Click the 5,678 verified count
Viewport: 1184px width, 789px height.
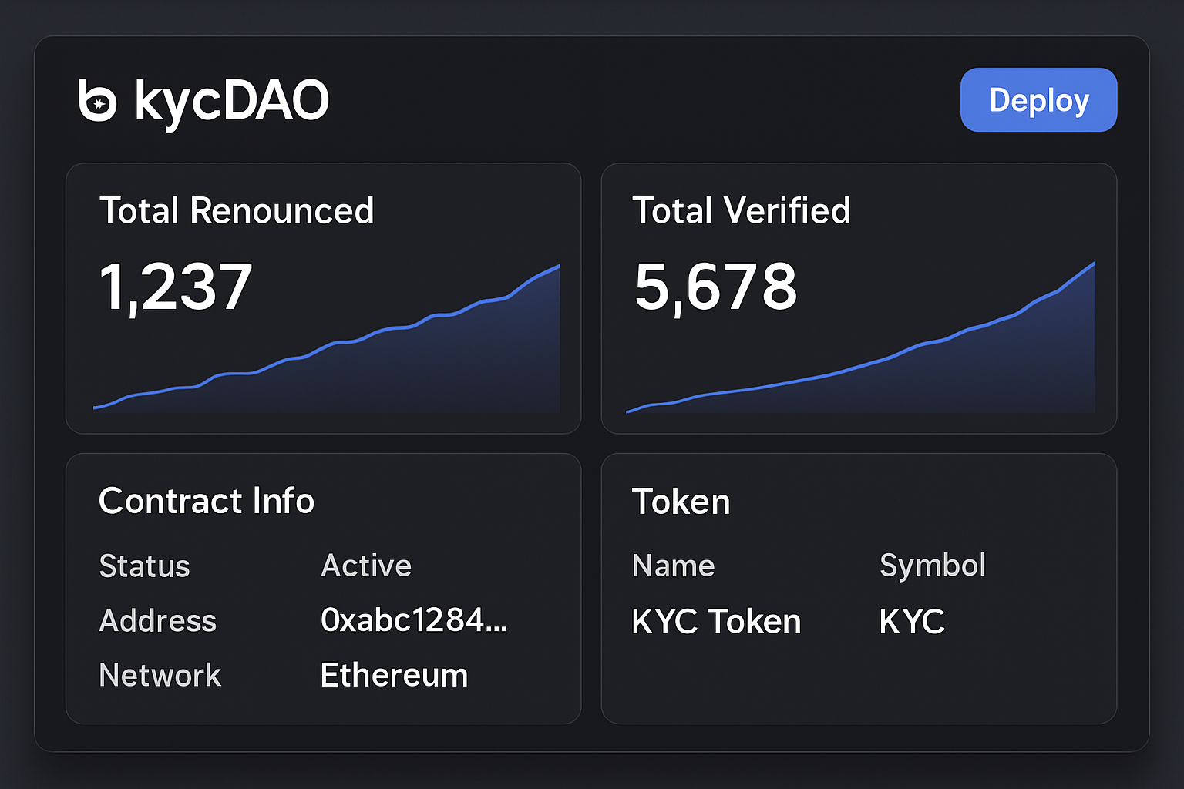[x=715, y=287]
